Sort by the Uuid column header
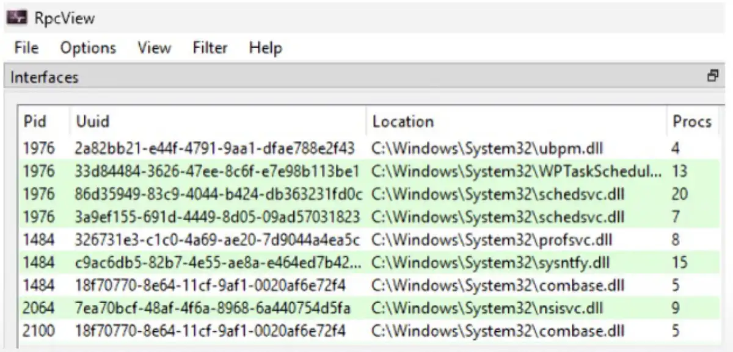733x352 pixels. pos(93,121)
